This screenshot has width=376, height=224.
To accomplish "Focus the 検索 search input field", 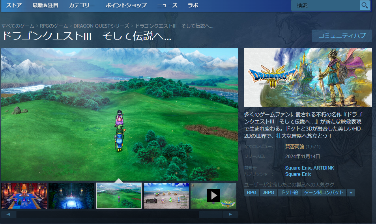I will pyautogui.click(x=325, y=5).
